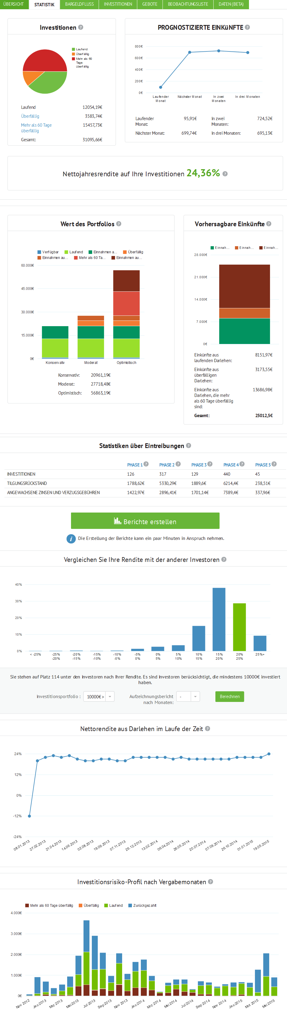Click the blue info icon about report creation

point(71,539)
